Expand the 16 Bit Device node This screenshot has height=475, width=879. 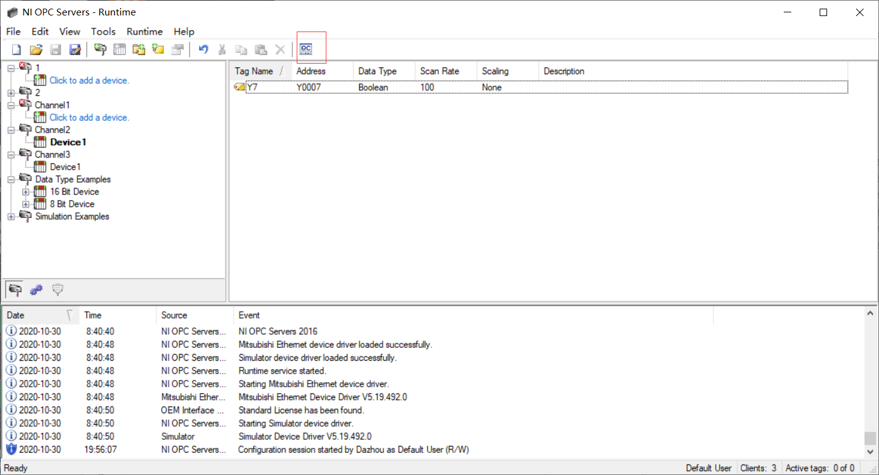pos(25,191)
